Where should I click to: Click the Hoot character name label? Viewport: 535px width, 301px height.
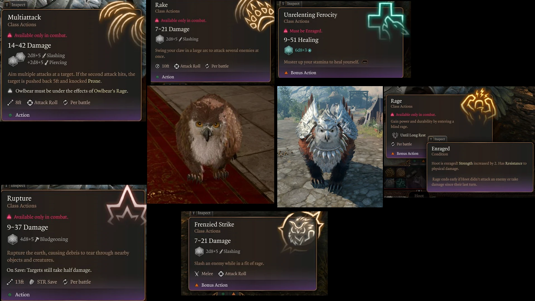pos(419,196)
